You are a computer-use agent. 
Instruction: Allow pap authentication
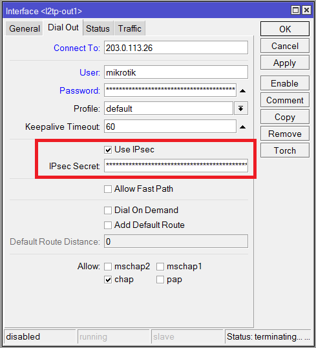160,280
